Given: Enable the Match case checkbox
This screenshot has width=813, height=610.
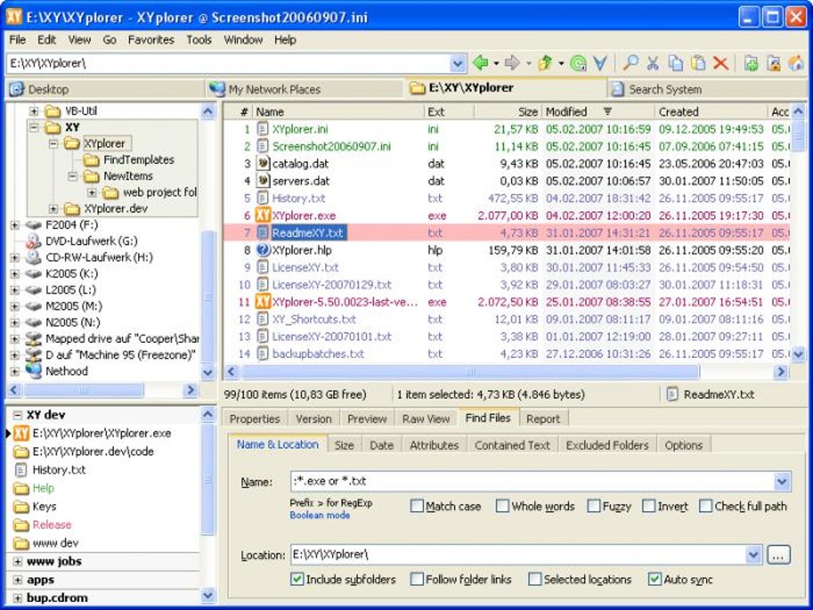Looking at the screenshot, I should [416, 506].
